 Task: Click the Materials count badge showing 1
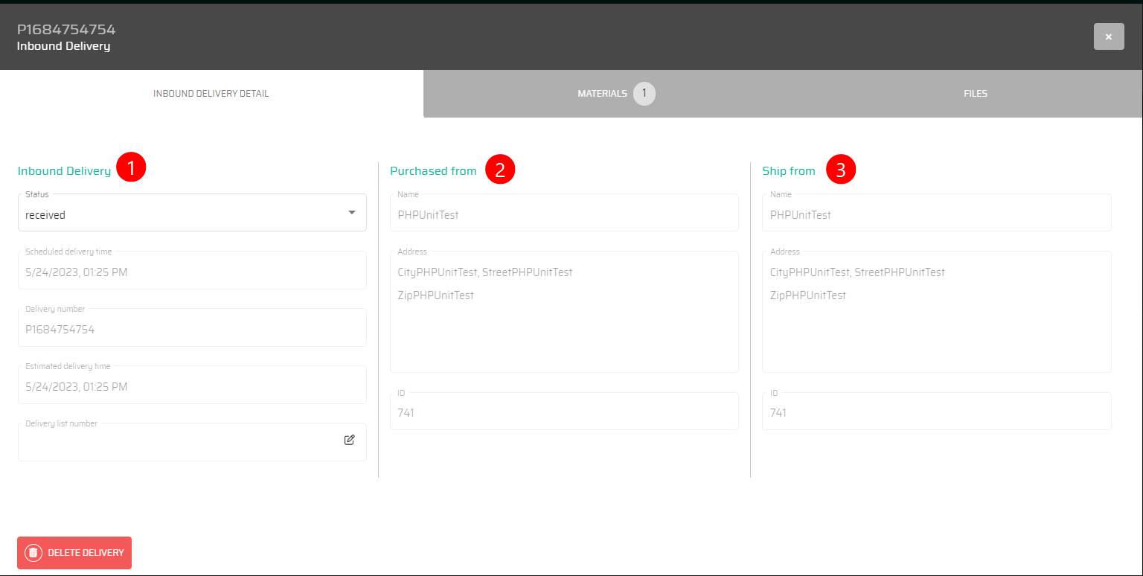coord(644,94)
